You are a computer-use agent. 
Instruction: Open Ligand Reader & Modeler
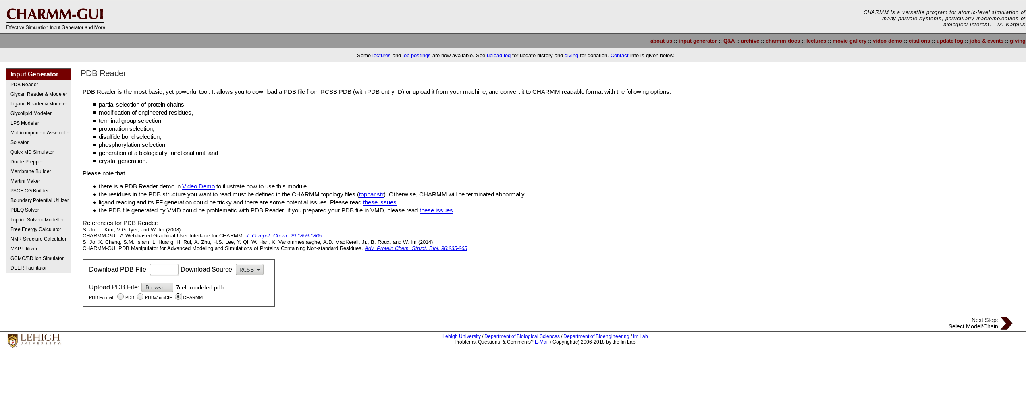[x=39, y=104]
